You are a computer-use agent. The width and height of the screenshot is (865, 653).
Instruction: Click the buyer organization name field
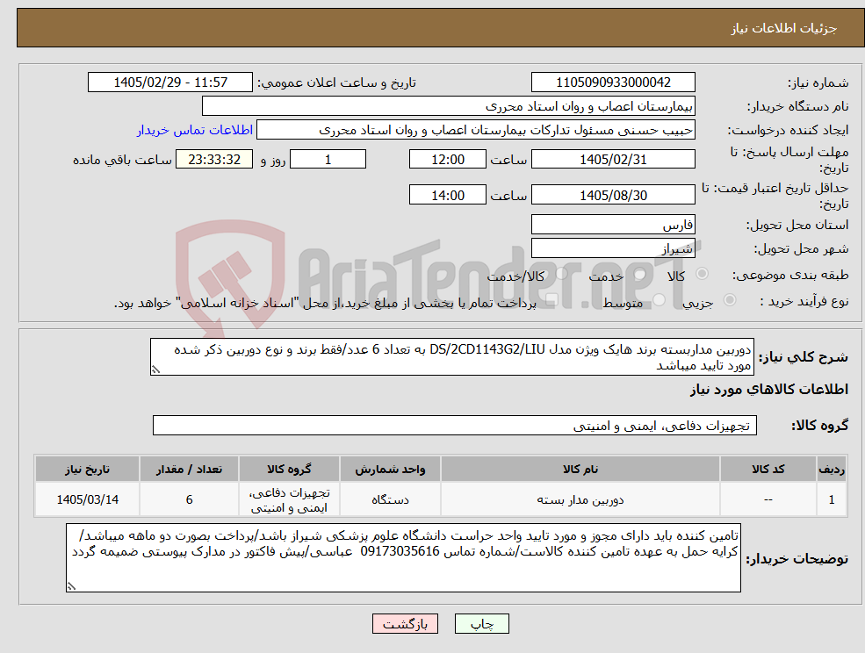(x=449, y=106)
